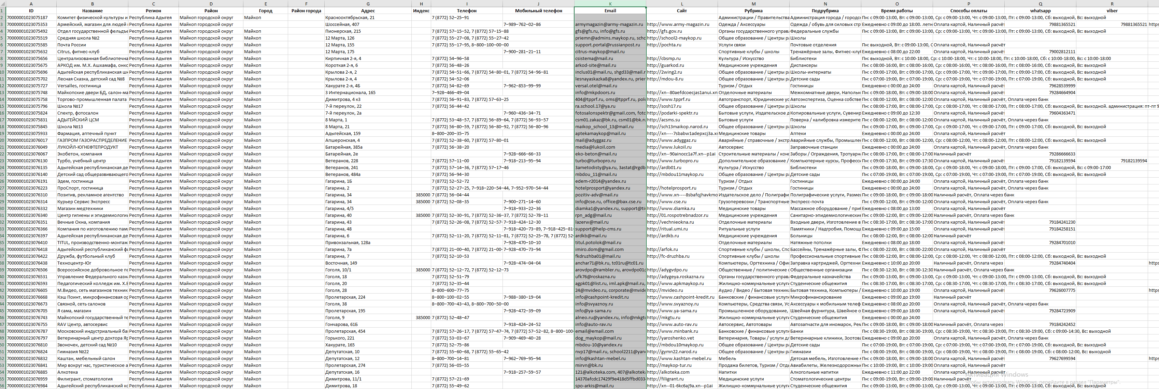Image resolution: width=1159 pixels, height=389 pixels.
Task: Select email cell 'dog_maykop@mail.ru'
Action: (x=610, y=338)
